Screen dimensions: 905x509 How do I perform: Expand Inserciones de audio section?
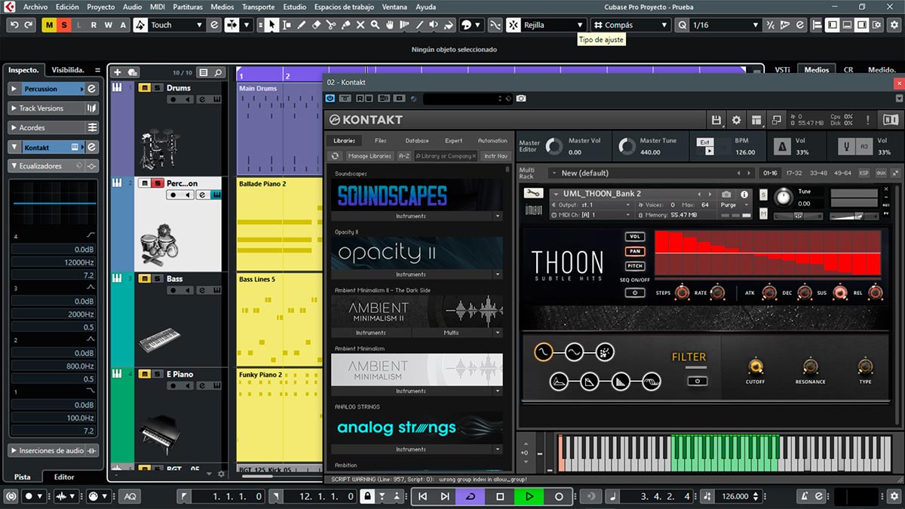pos(54,450)
